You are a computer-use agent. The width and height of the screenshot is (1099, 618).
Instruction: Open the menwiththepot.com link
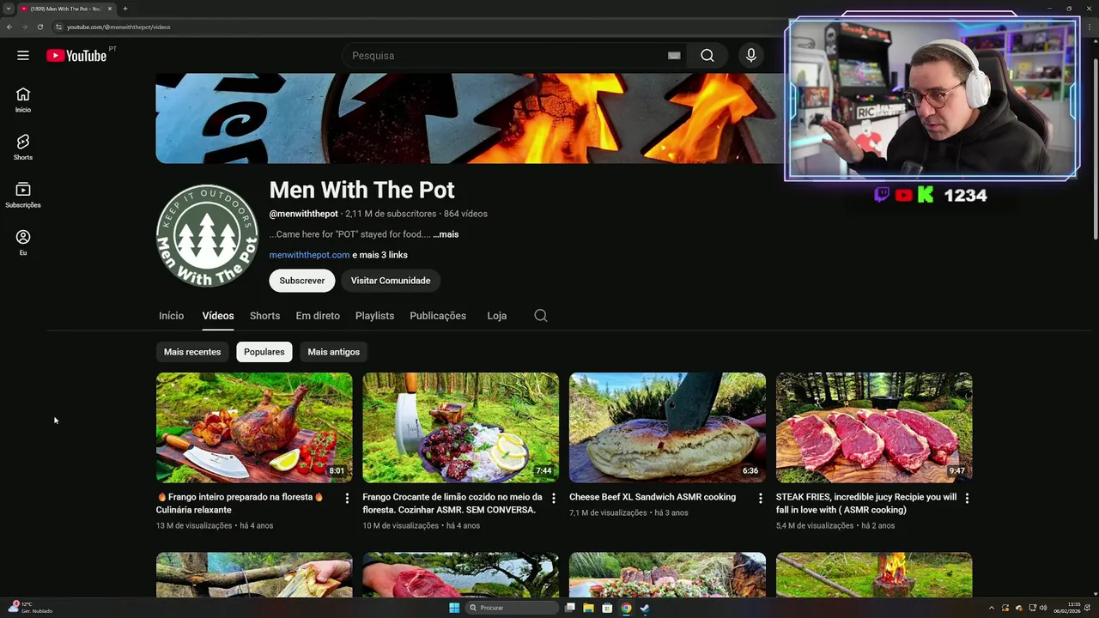point(309,255)
